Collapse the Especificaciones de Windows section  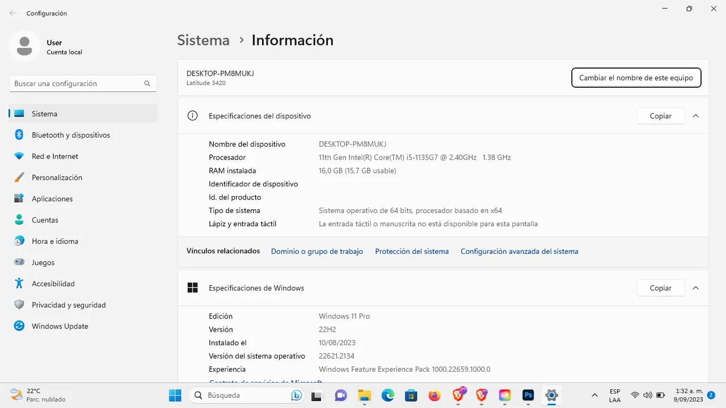click(x=695, y=288)
